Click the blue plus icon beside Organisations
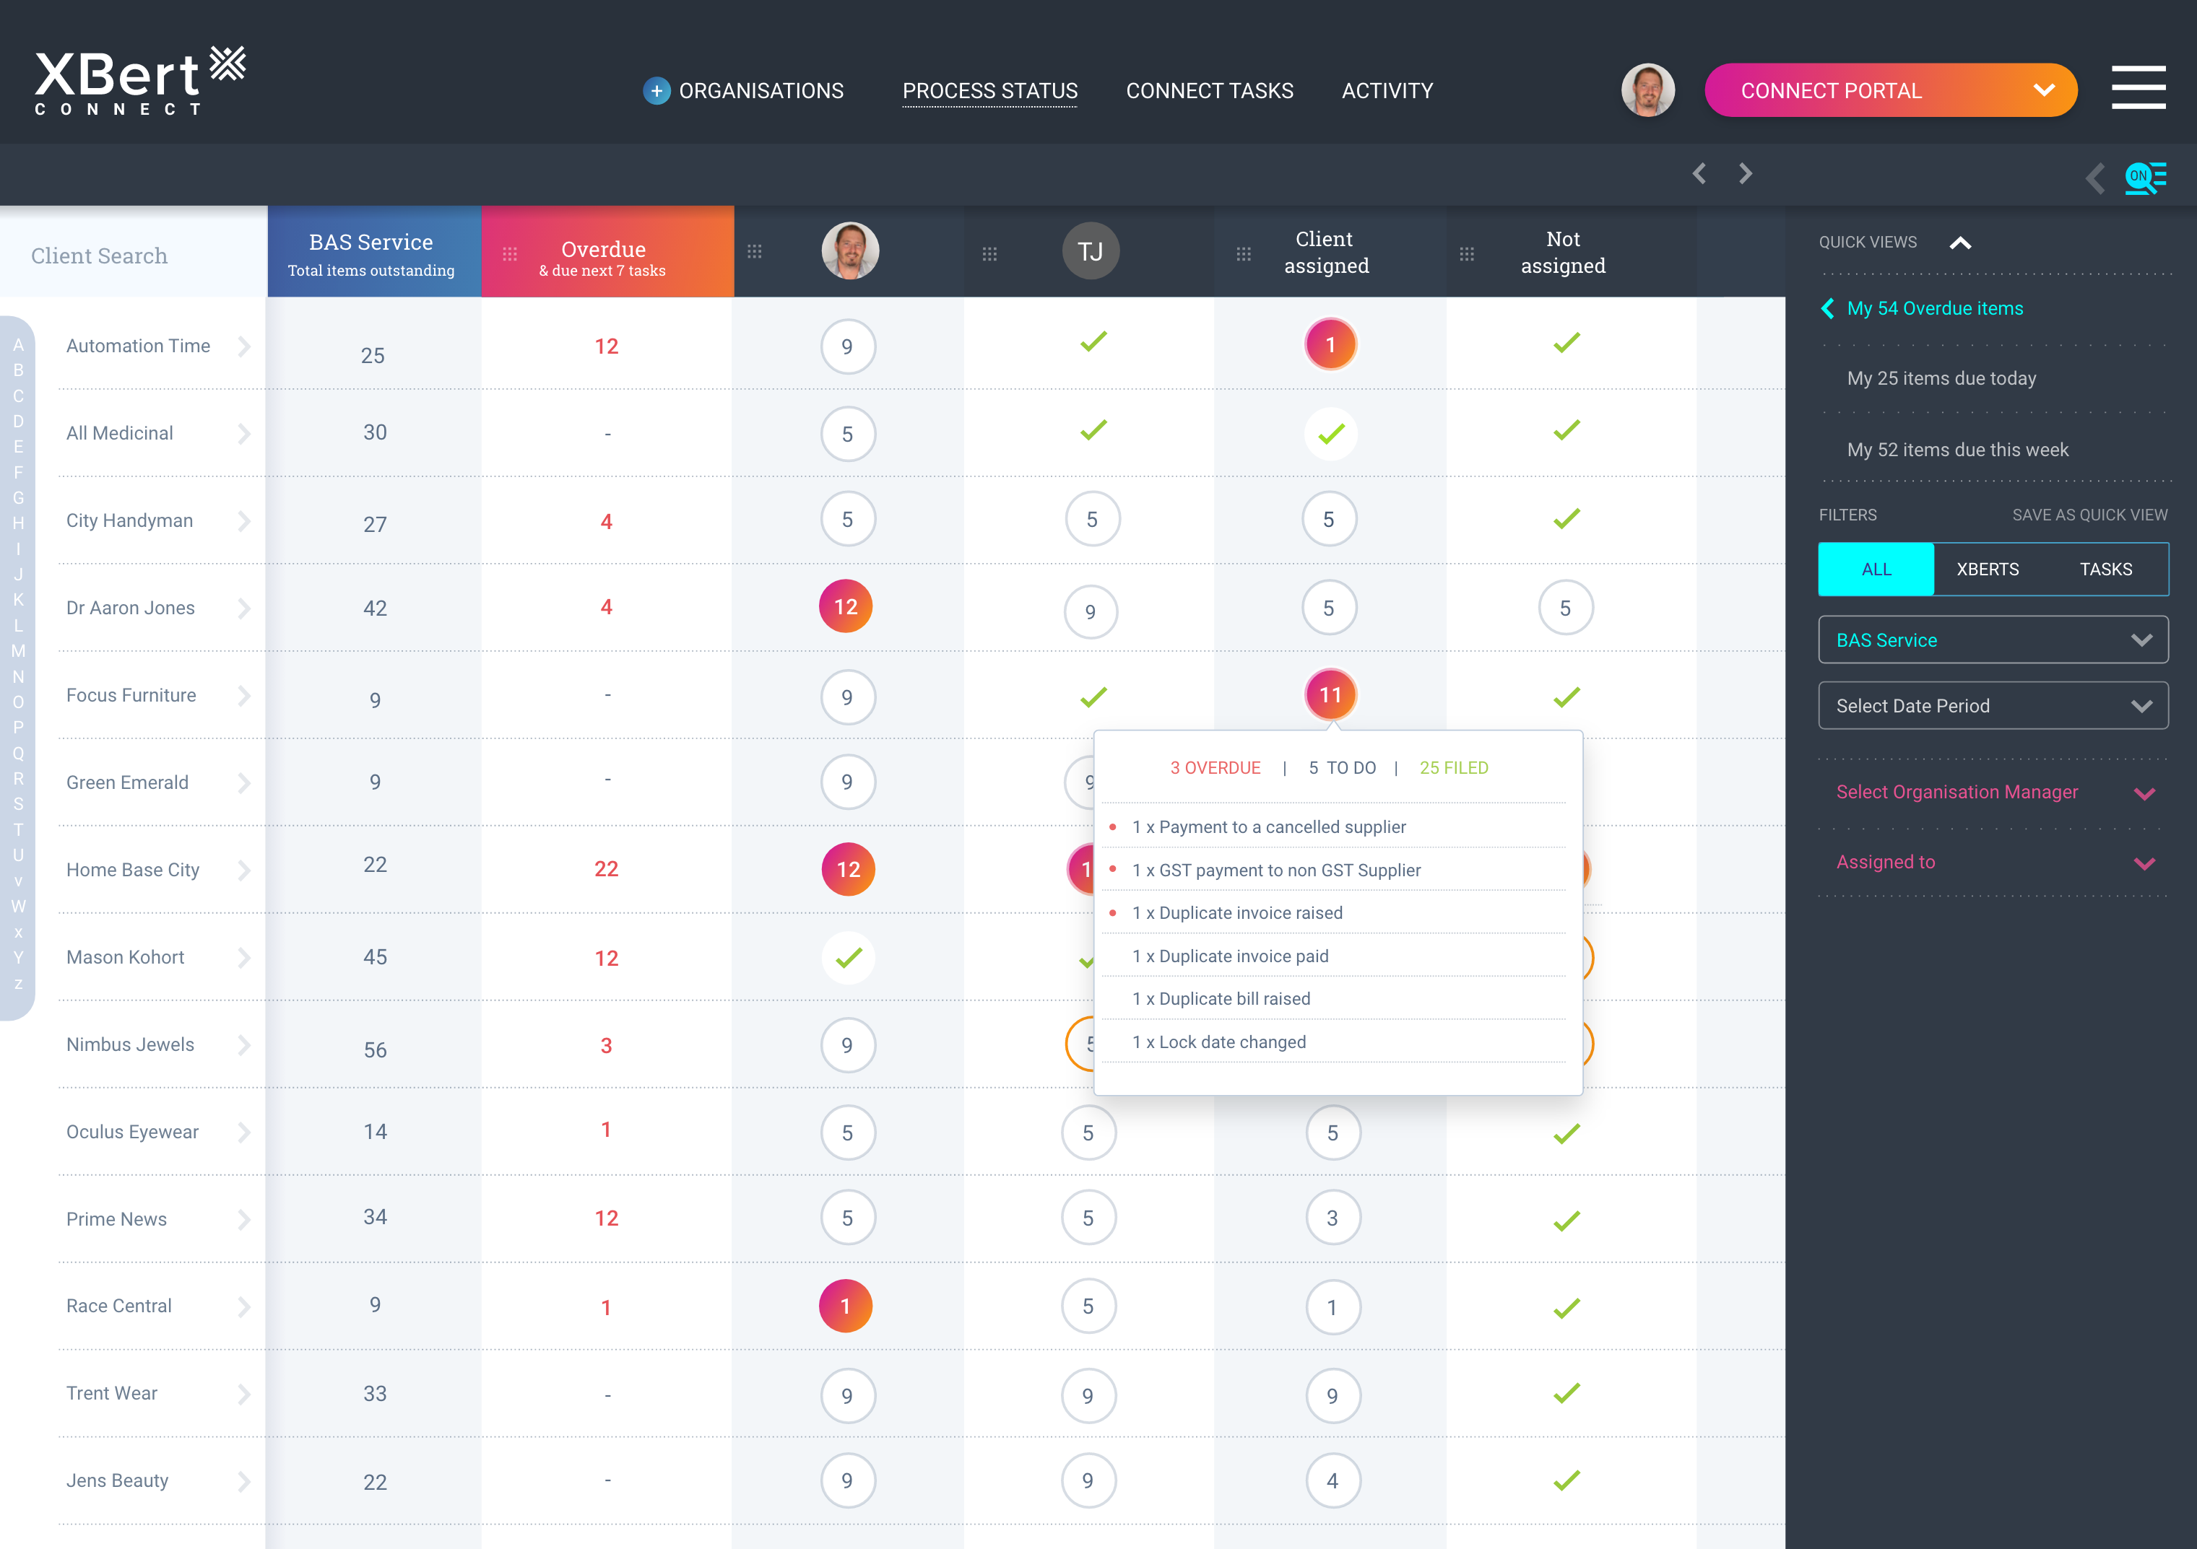 (x=656, y=91)
